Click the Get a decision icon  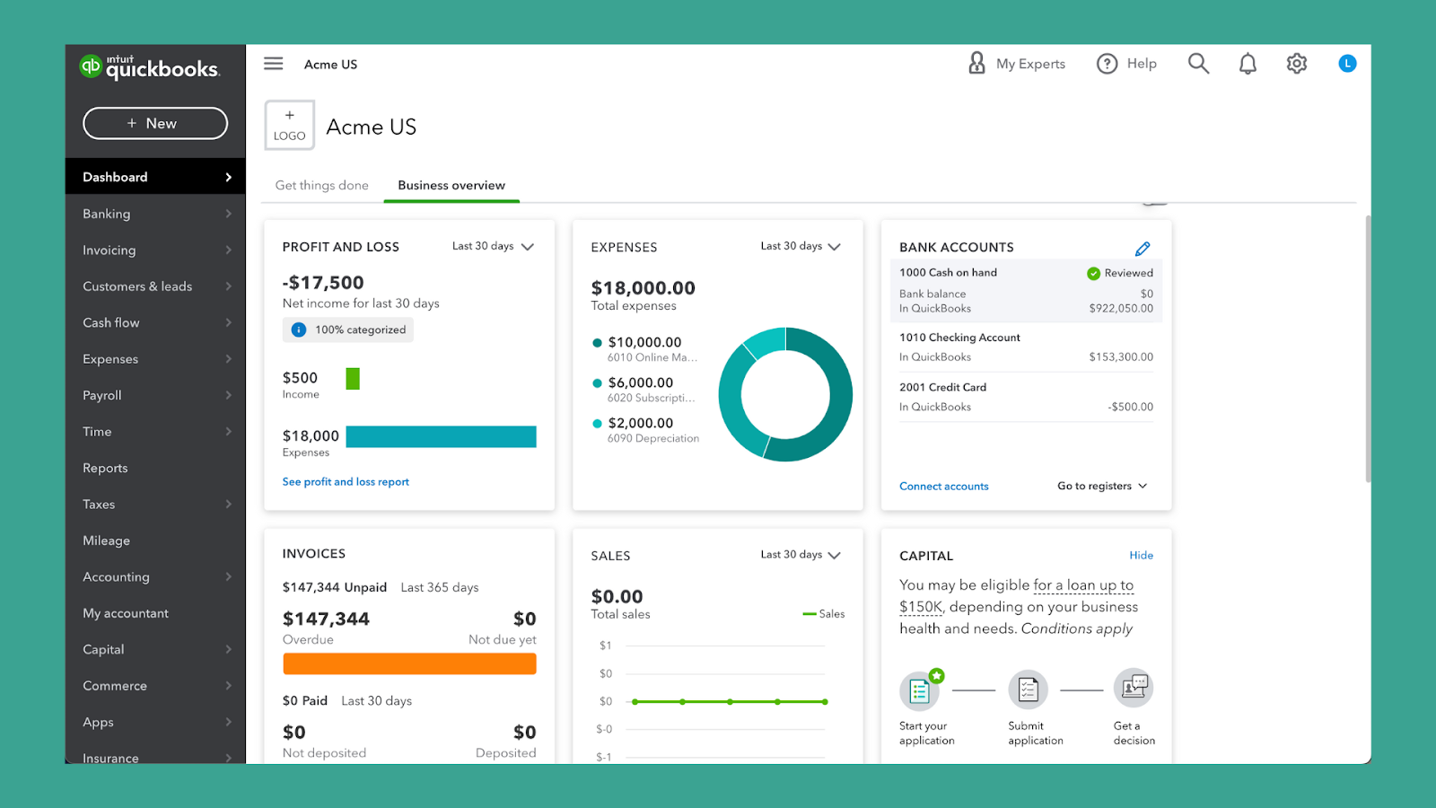[x=1134, y=688]
